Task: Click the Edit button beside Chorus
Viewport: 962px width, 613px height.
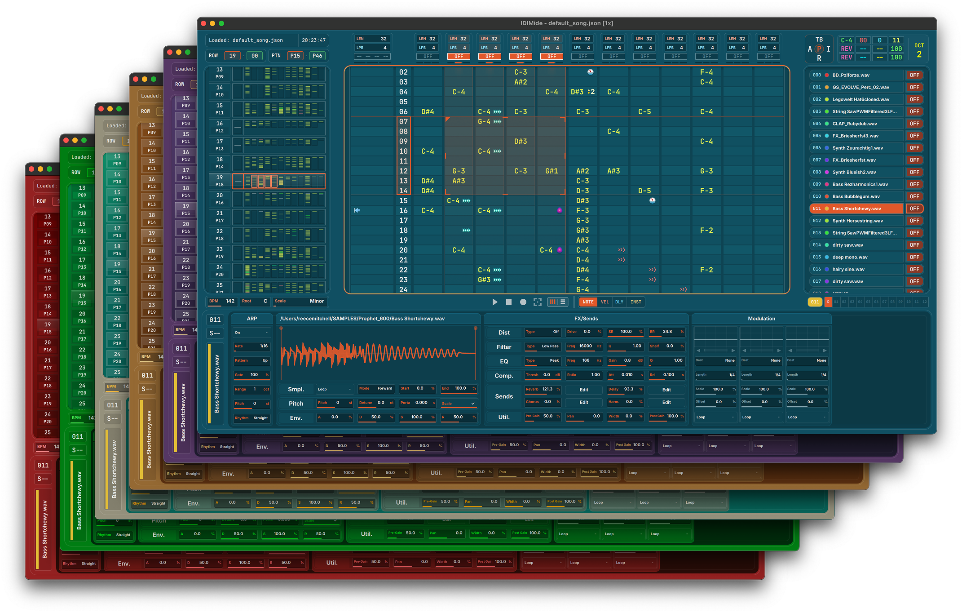Action: [x=584, y=403]
